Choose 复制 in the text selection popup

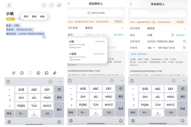click(34, 17)
